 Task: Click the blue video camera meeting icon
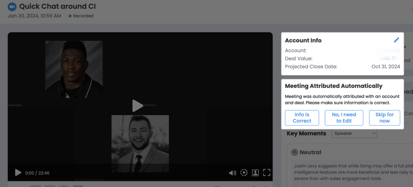(x=12, y=7)
